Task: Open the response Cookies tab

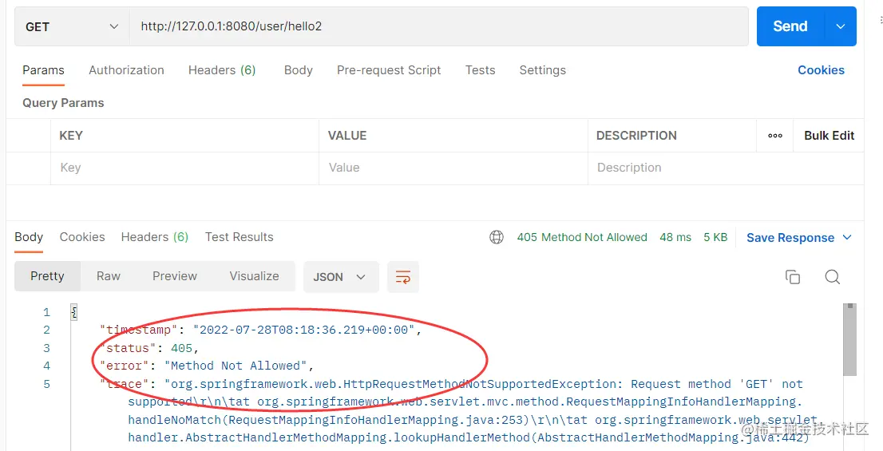Action: click(82, 237)
